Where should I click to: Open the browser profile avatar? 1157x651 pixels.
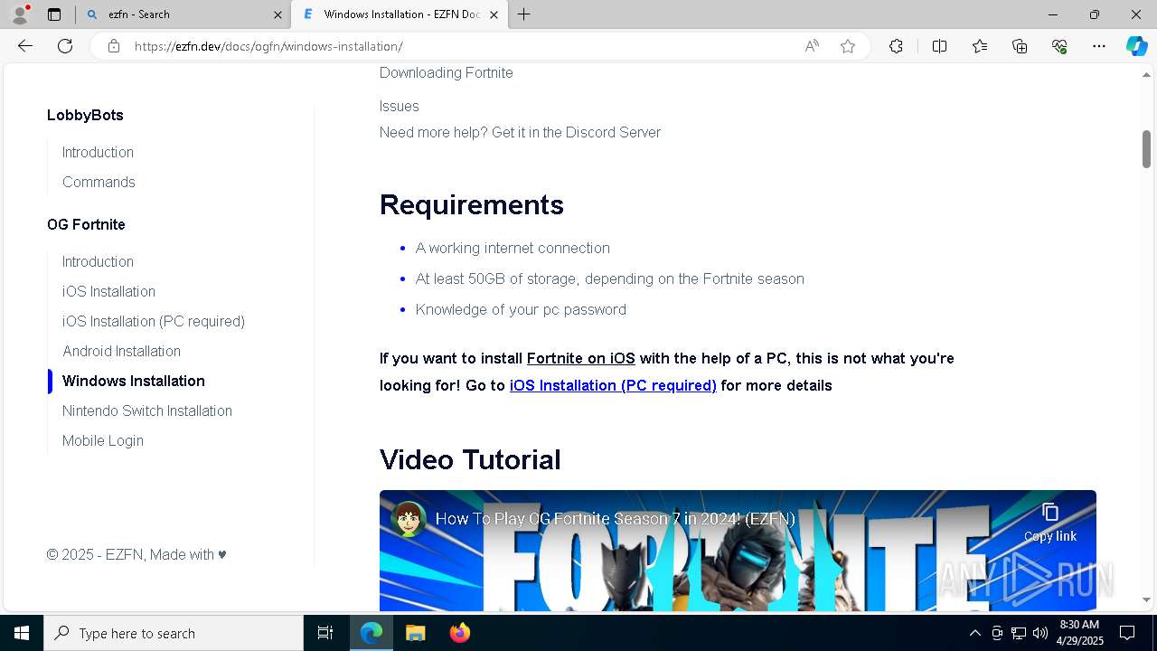click(20, 14)
